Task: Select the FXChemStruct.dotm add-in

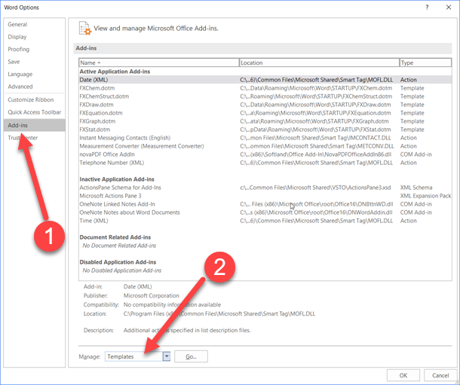Action: point(265,96)
